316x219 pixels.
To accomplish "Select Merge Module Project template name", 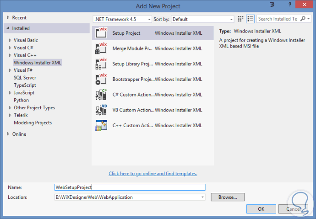I will [x=132, y=48].
